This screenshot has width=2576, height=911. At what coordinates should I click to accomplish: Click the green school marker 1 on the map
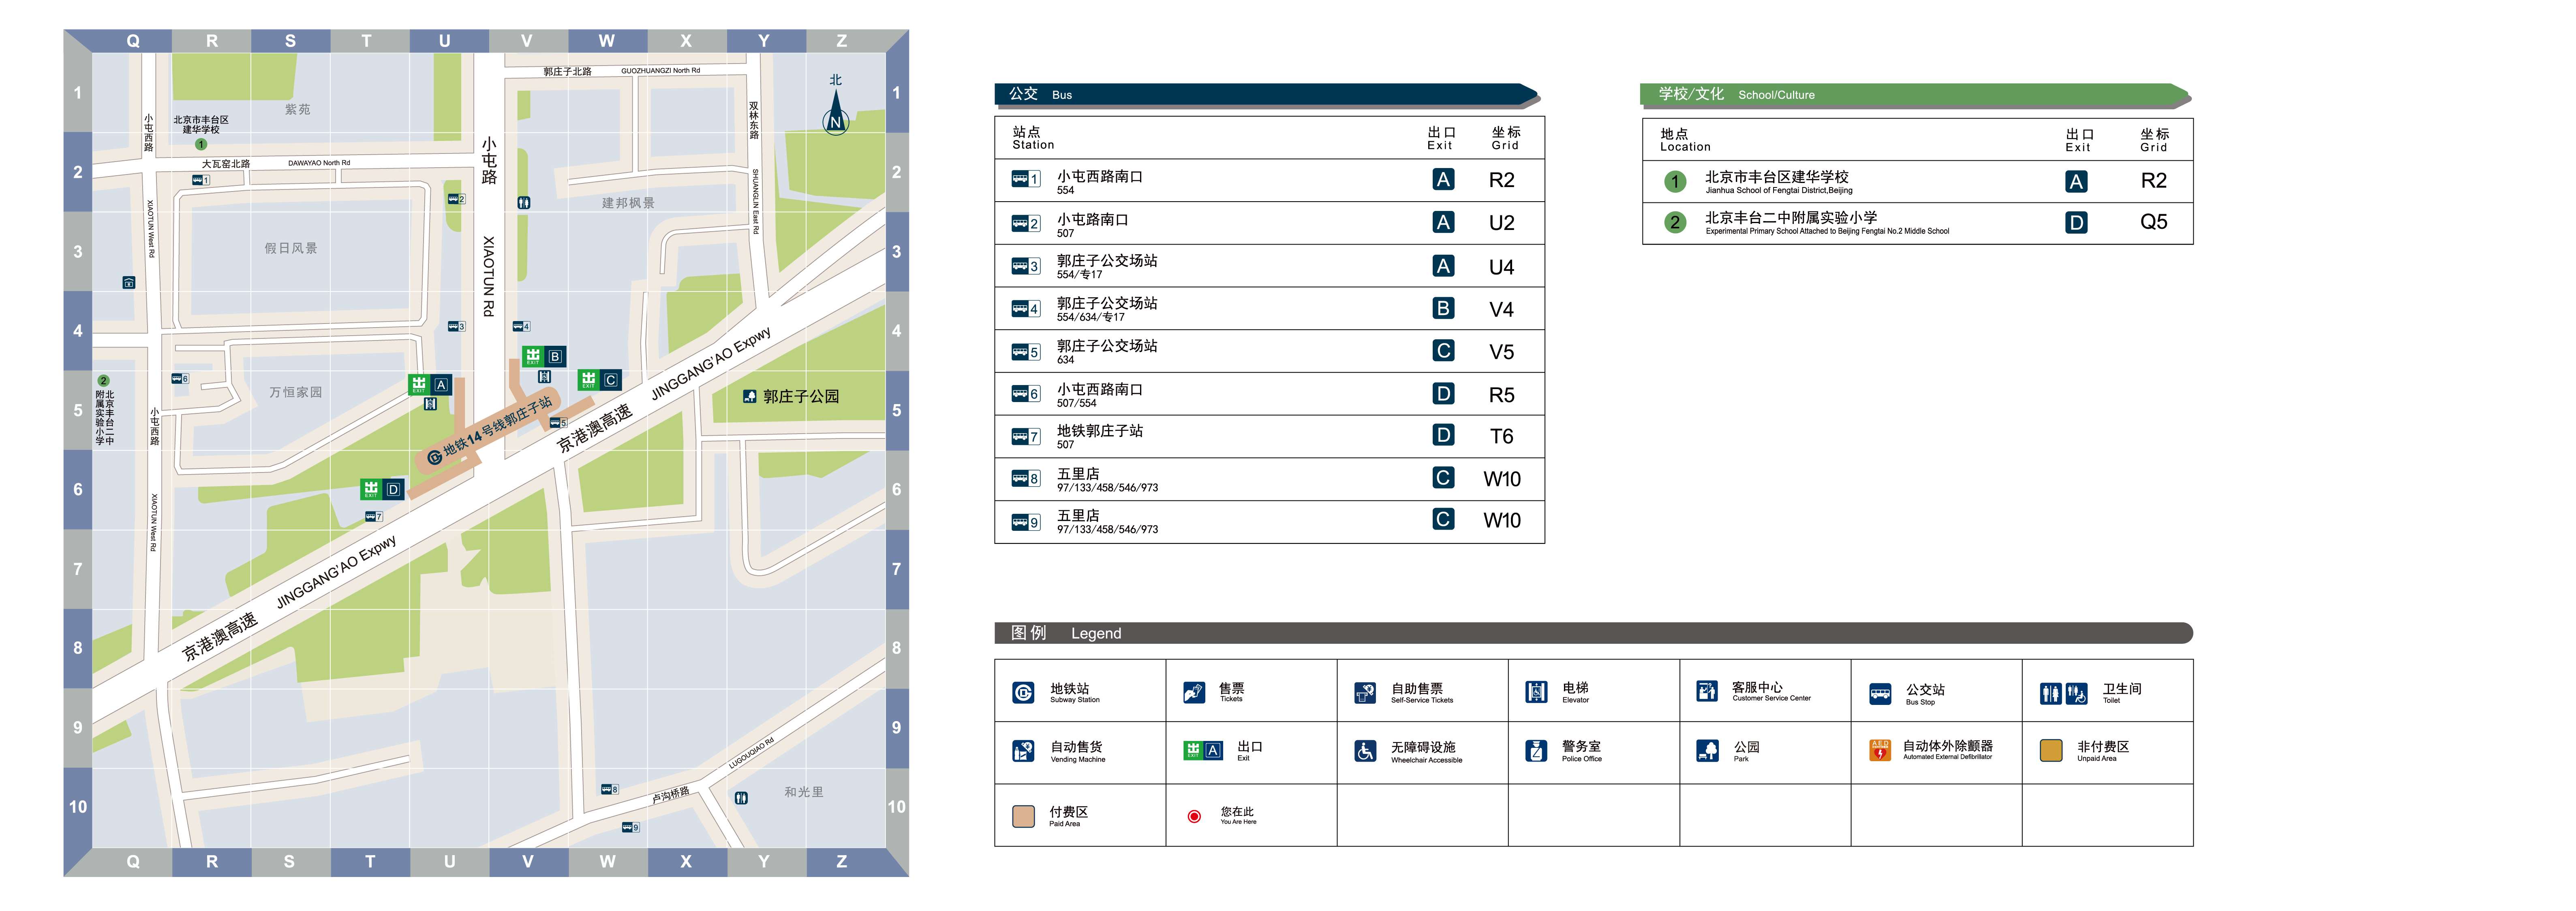[201, 145]
